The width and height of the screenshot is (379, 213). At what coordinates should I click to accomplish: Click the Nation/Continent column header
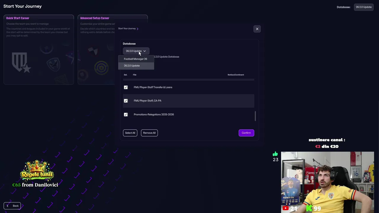(x=236, y=75)
